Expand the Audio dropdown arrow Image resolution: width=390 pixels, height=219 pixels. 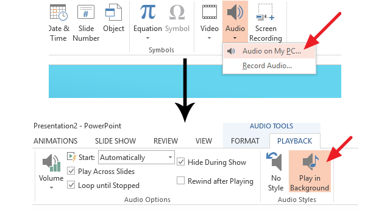point(235,38)
